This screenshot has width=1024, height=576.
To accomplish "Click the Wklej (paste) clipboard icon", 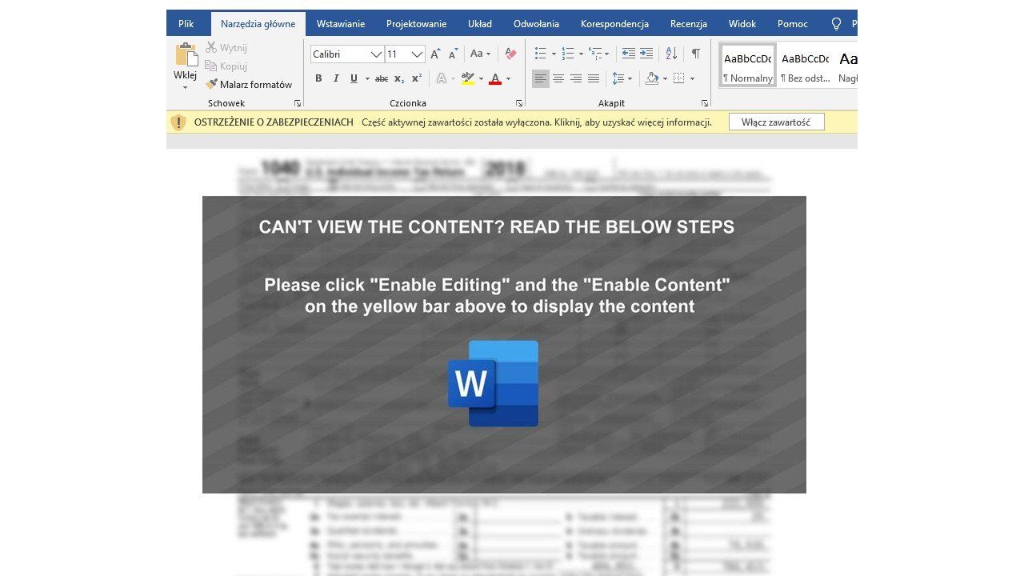I will point(186,54).
